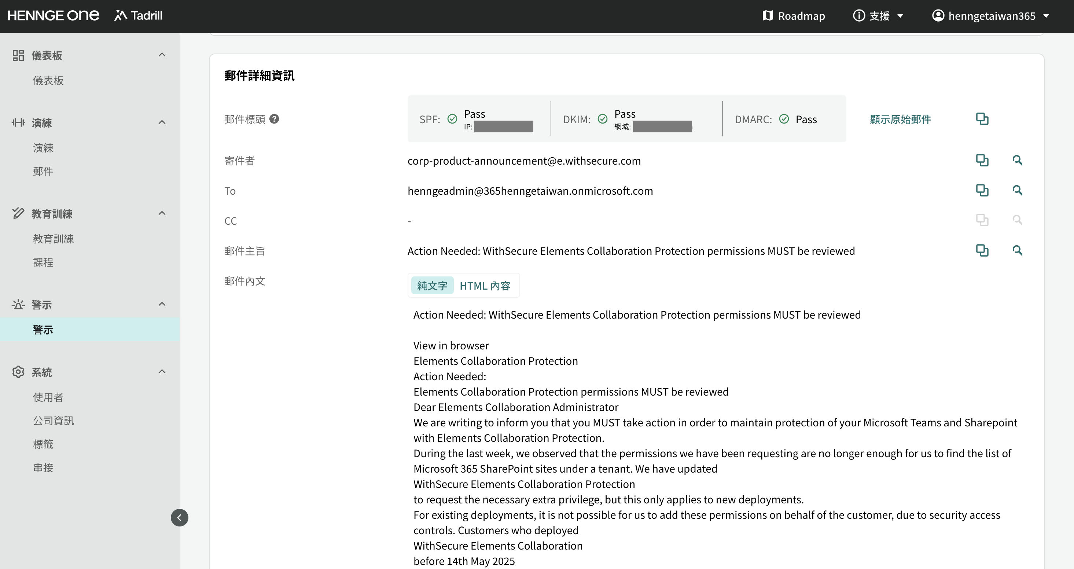Open 課程 in the sidebar
The height and width of the screenshot is (569, 1074).
pos(43,263)
